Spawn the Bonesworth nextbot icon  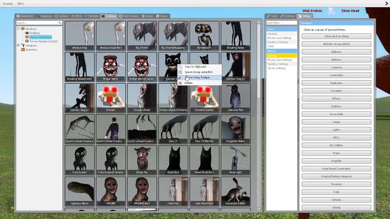coord(205,35)
